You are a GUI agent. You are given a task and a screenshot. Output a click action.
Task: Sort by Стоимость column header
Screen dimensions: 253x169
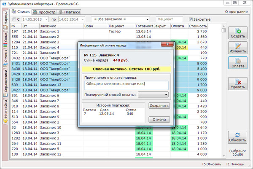pos(198,26)
